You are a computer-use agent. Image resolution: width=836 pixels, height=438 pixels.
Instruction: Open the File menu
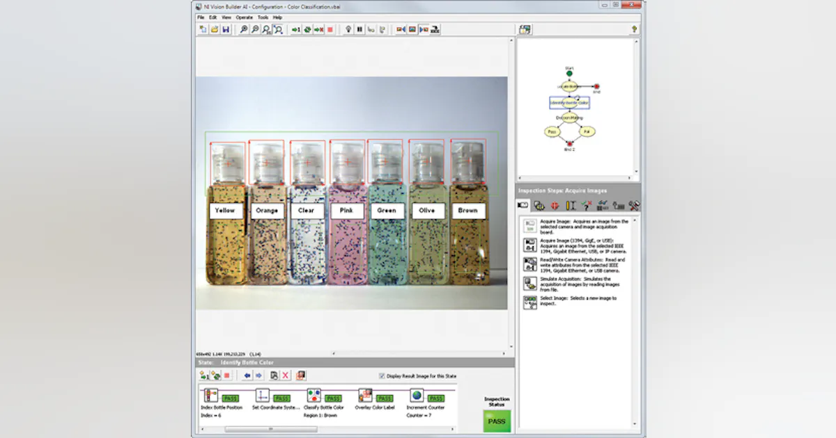point(201,17)
